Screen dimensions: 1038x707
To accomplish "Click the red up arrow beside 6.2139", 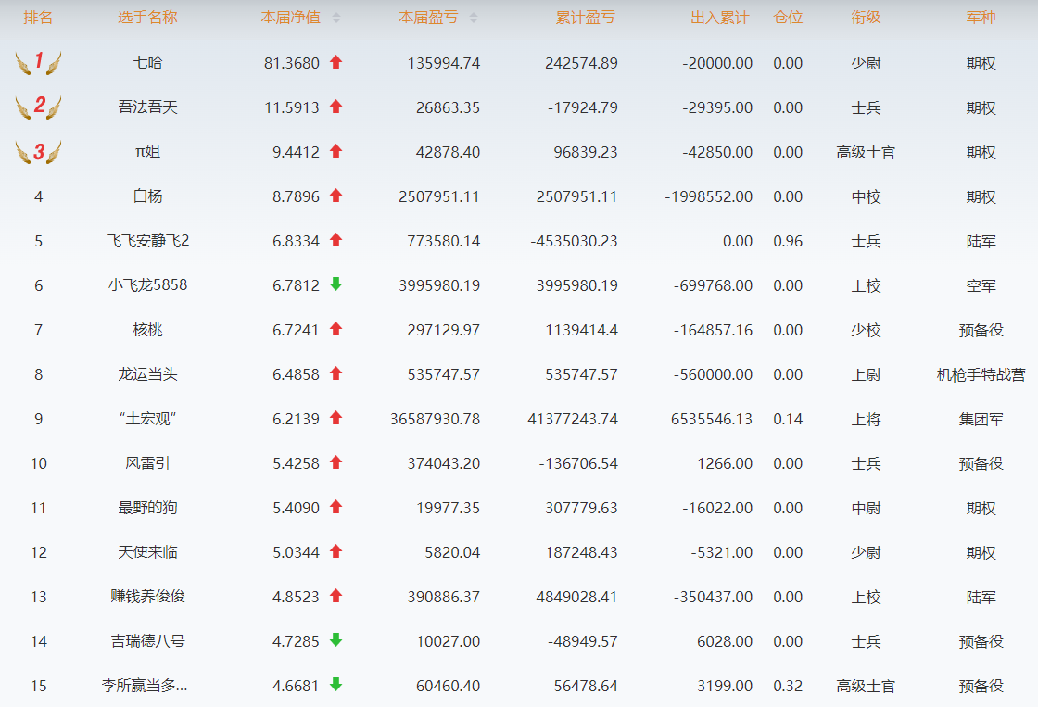I will pyautogui.click(x=335, y=419).
